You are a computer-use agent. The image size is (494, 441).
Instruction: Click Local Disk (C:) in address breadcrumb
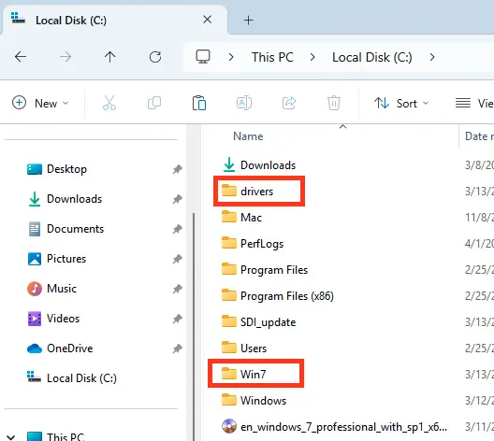372,57
